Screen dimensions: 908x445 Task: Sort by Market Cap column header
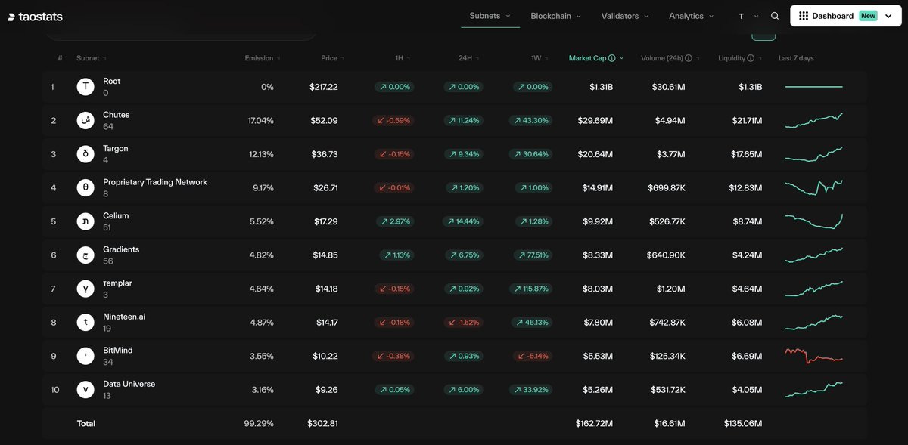[596, 58]
